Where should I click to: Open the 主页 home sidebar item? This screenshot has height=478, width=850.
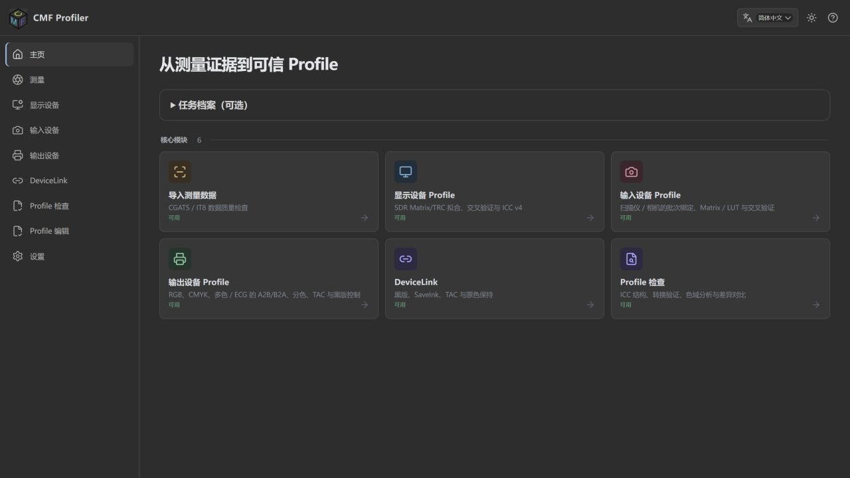click(70, 54)
